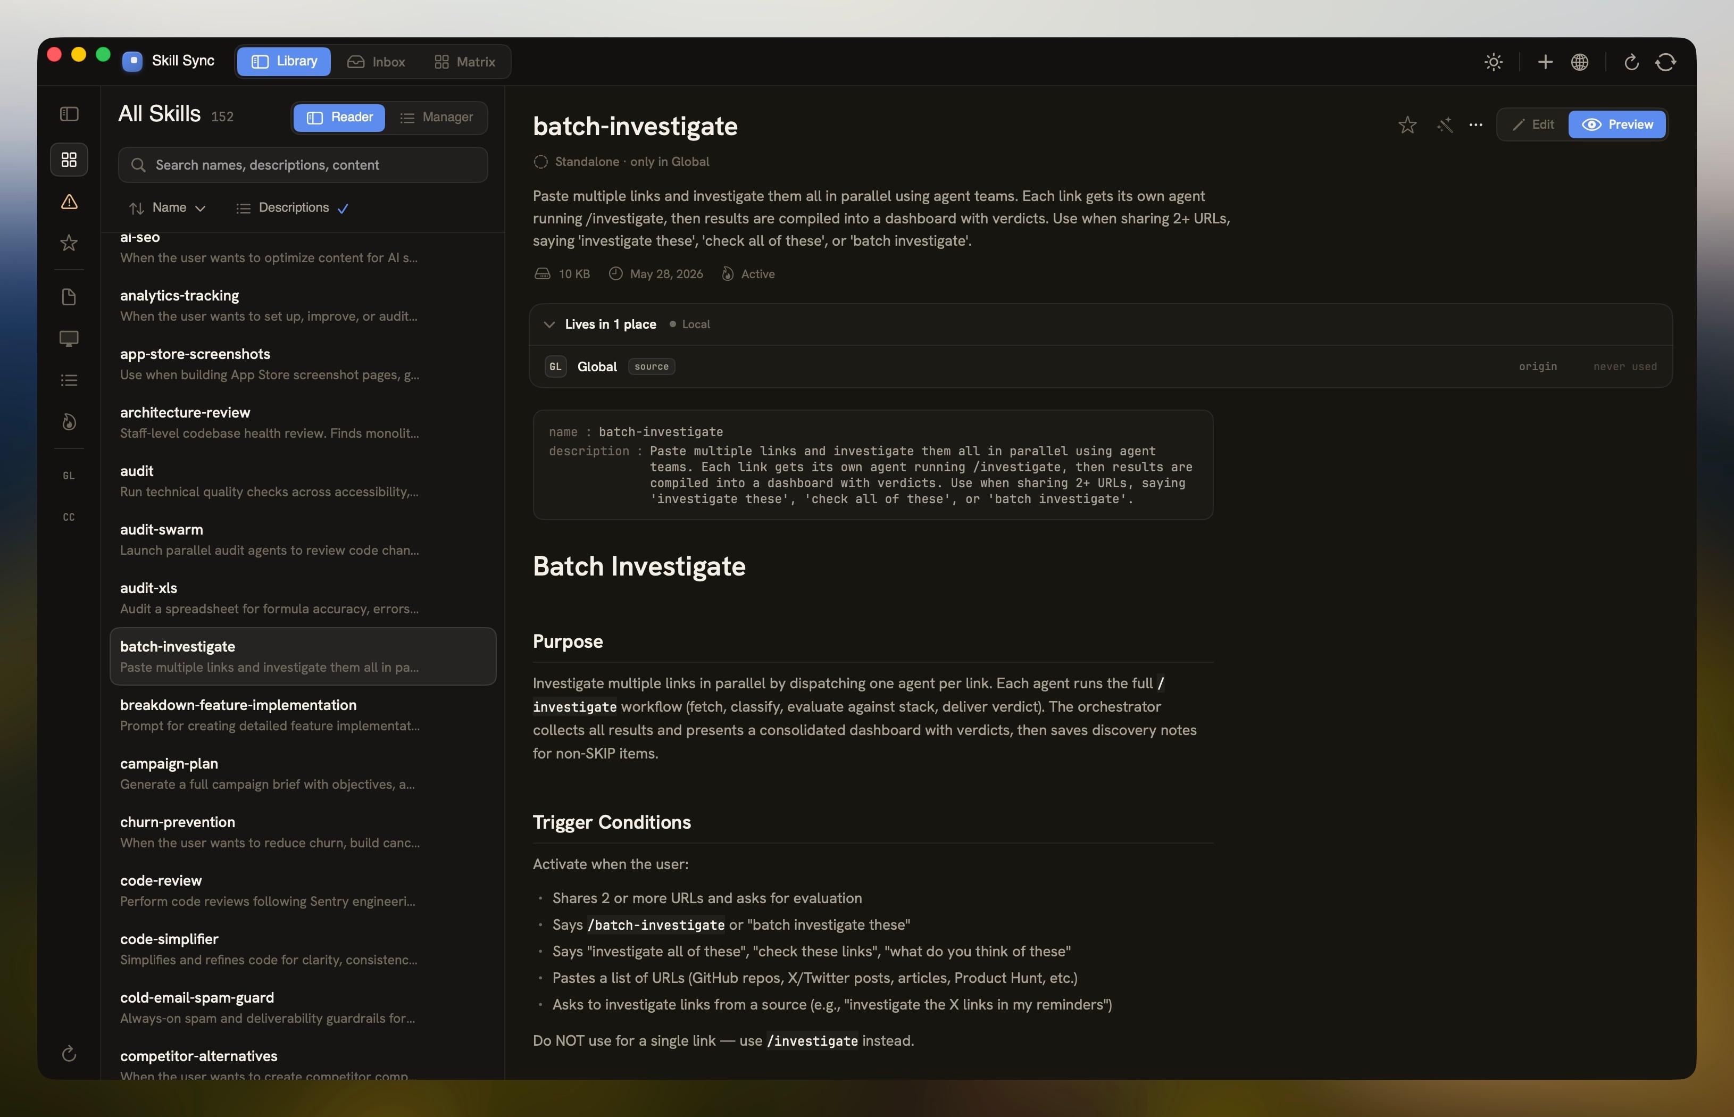Screen dimensions: 1734x1117
Task: Click the Trigger Conditions heading
Action: tap(611, 822)
